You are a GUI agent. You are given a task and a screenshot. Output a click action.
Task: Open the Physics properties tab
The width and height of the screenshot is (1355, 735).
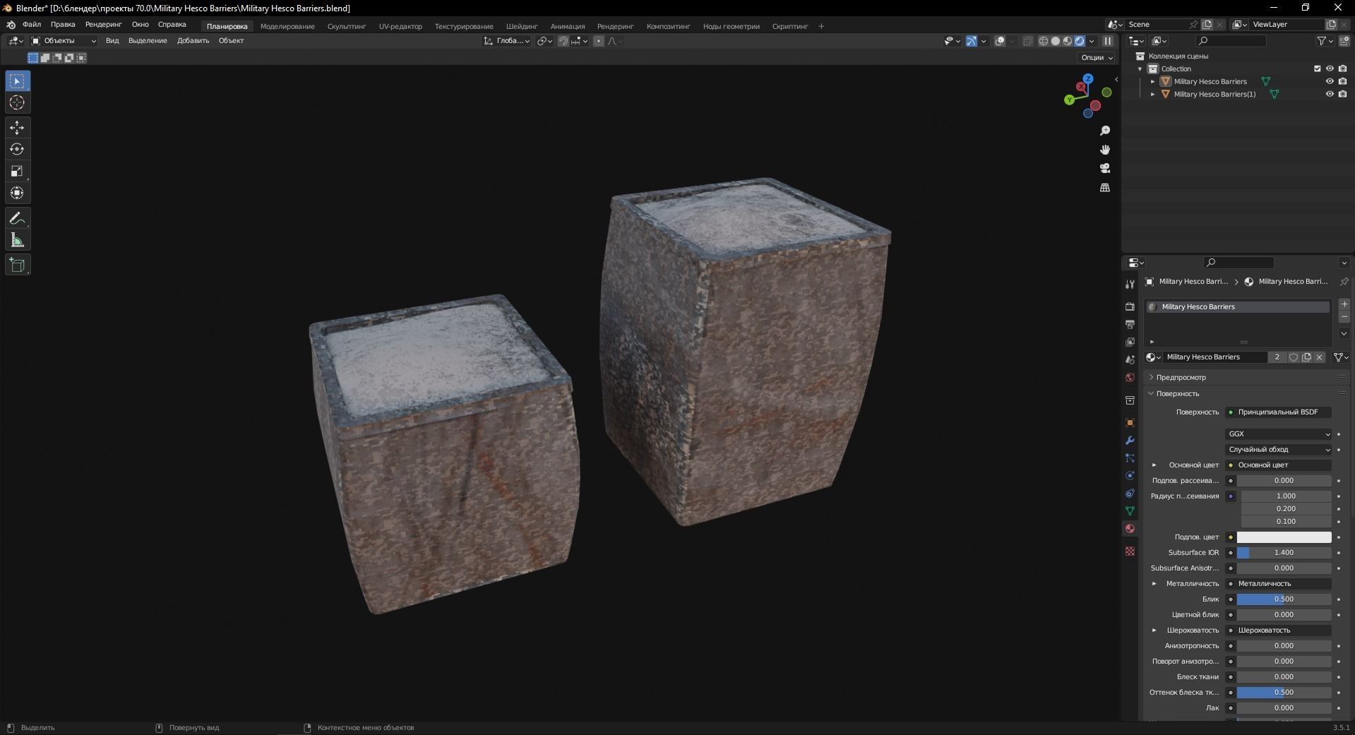pyautogui.click(x=1130, y=476)
